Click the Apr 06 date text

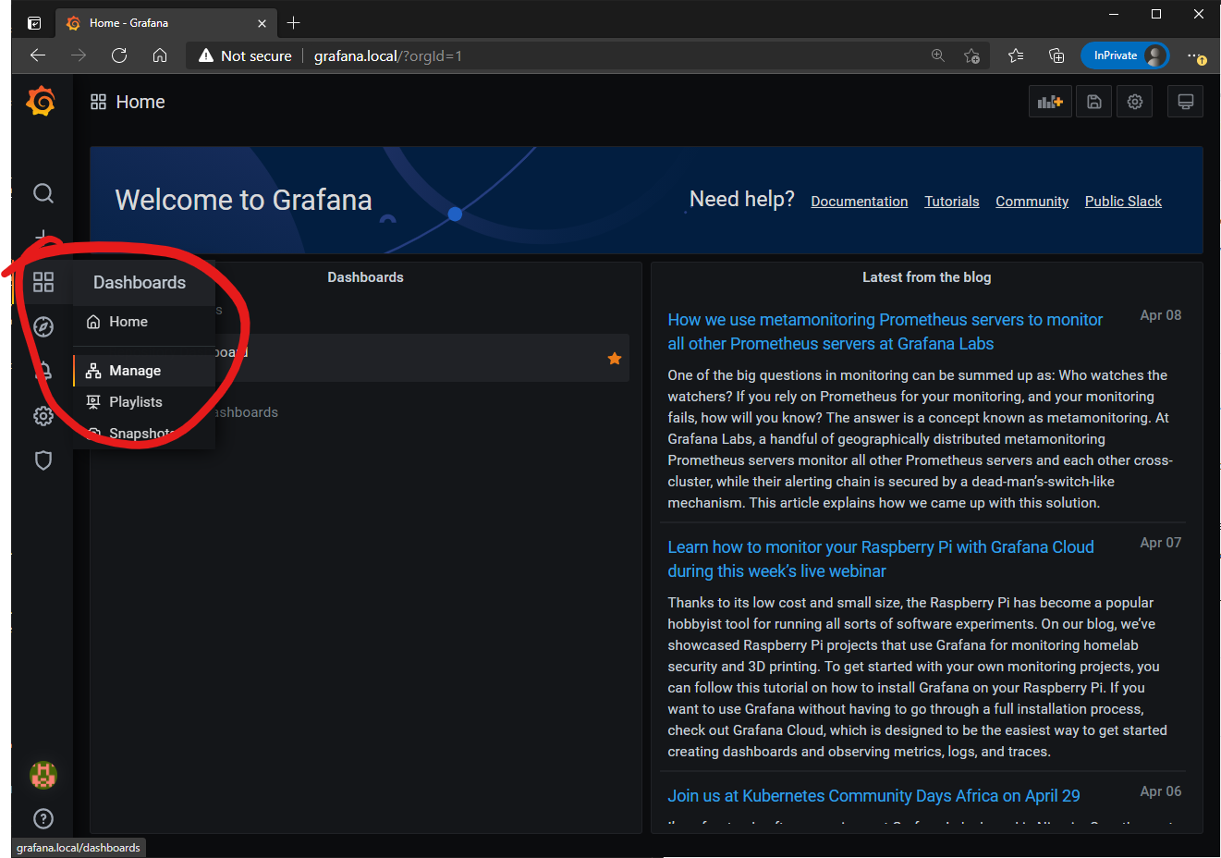(1161, 791)
